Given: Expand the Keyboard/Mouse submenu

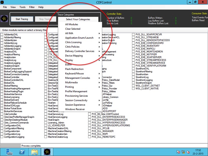Looking at the screenshot, I should pyautogui.click(x=80, y=73).
